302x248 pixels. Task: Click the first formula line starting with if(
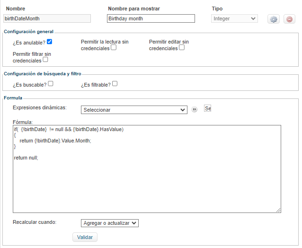(x=69, y=129)
